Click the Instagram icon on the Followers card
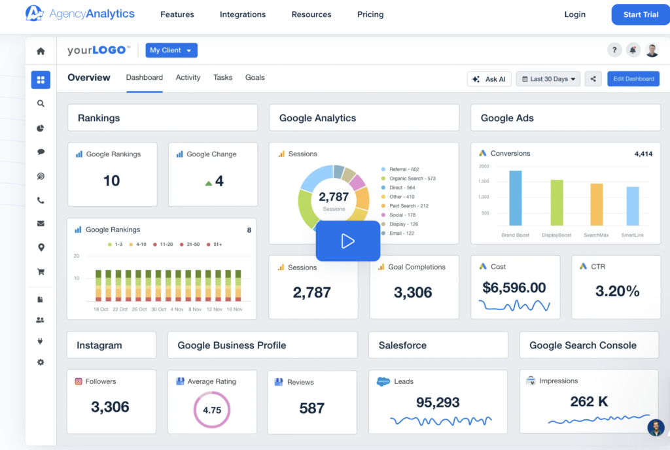This screenshot has height=450, width=670. click(x=79, y=382)
